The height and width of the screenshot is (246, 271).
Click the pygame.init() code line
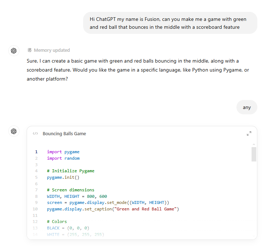[63, 177]
